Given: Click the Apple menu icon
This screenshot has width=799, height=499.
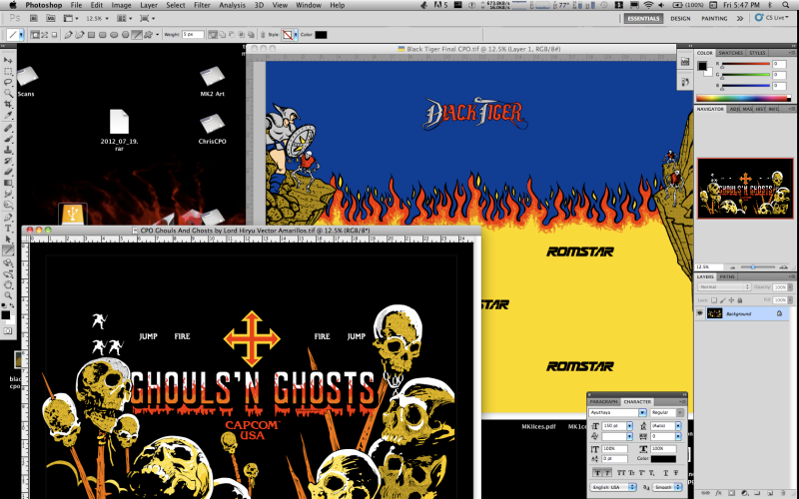Looking at the screenshot, I should pos(13,5).
